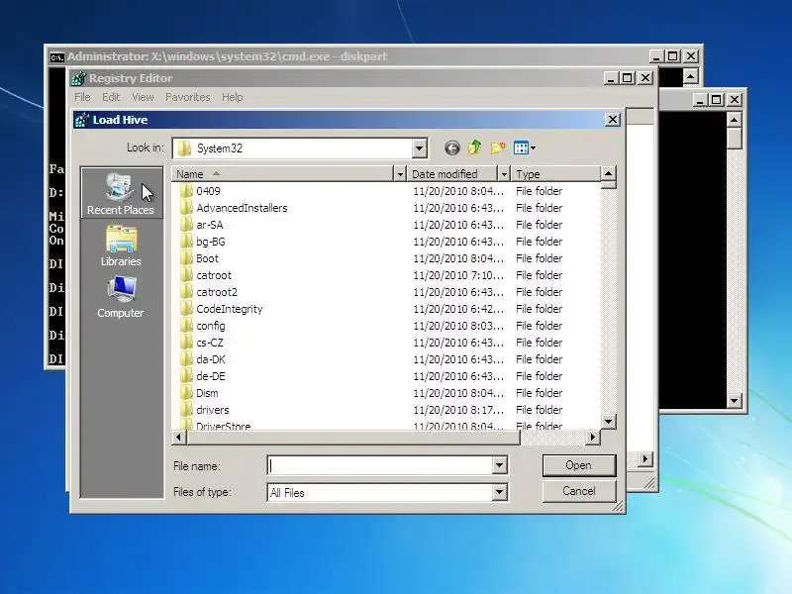The width and height of the screenshot is (792, 594).
Task: Select the Boot folder icon
Action: 186,258
